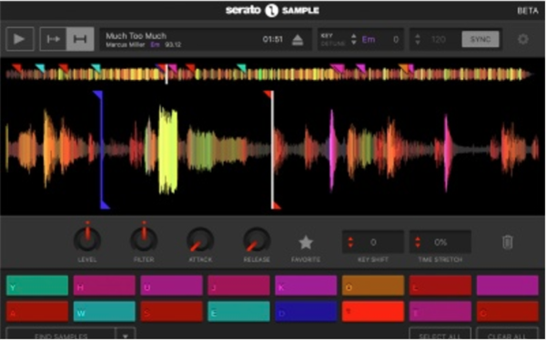Open the Find Samples dropdown arrow

[x=125, y=335]
